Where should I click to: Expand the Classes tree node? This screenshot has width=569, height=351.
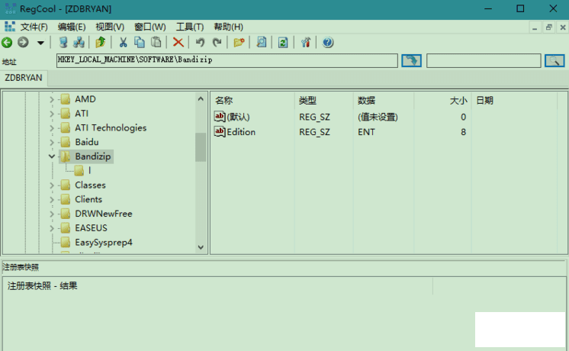pyautogui.click(x=52, y=185)
